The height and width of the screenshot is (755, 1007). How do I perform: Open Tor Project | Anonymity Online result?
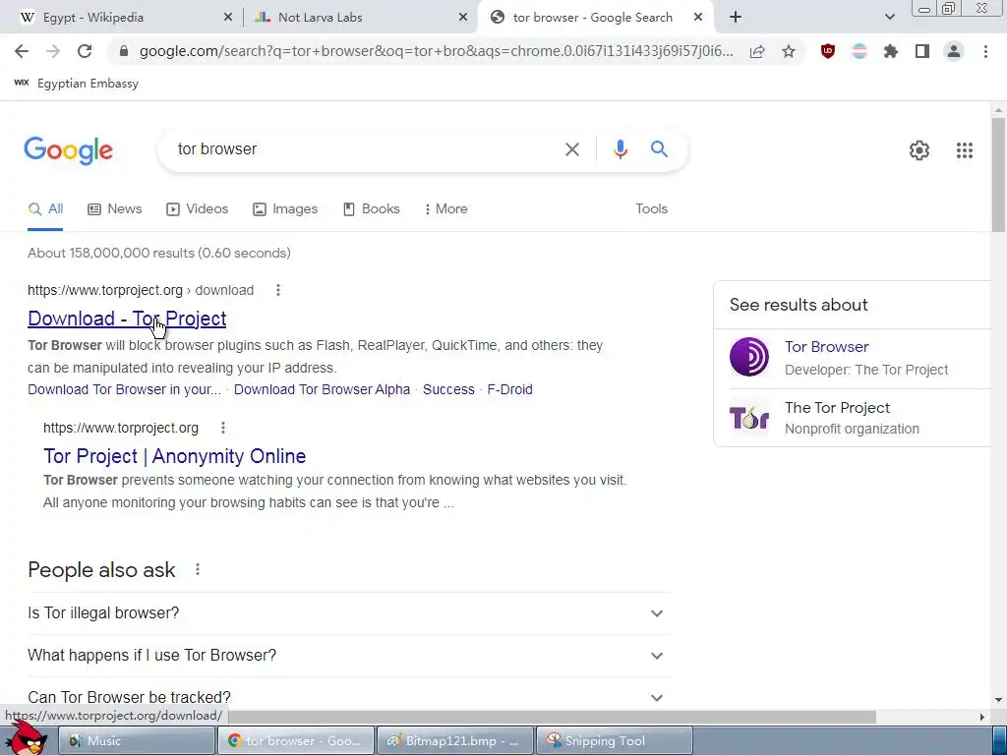175,456
